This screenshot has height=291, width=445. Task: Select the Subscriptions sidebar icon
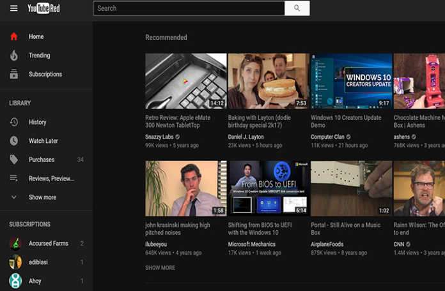(14, 74)
